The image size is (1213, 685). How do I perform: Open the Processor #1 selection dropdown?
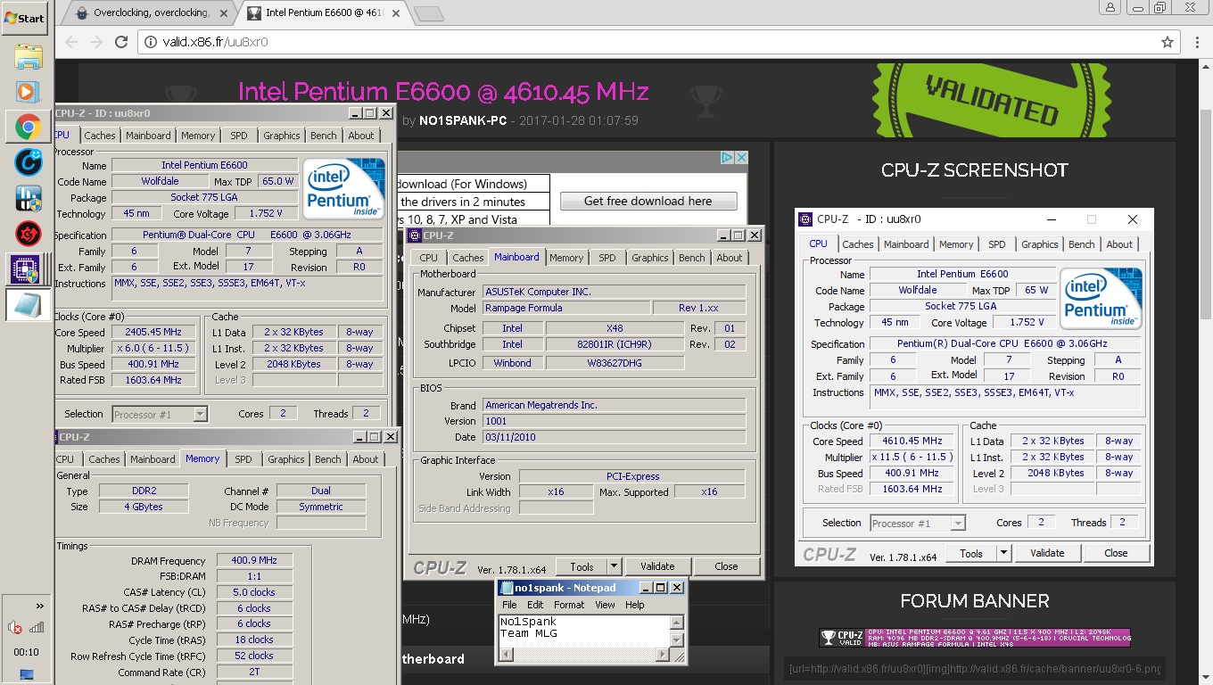(160, 414)
